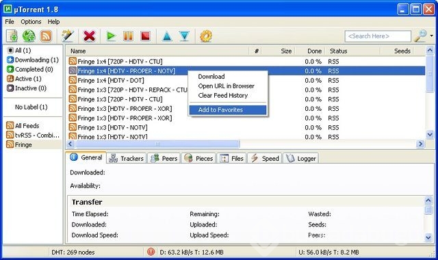Switch to the General tab

pyautogui.click(x=86, y=157)
